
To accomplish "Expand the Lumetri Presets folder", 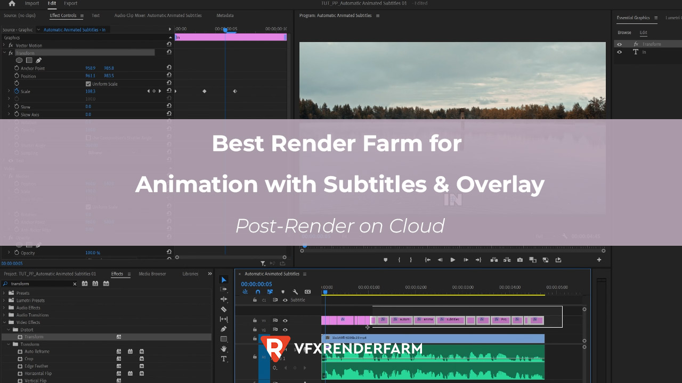I will pyautogui.click(x=4, y=301).
